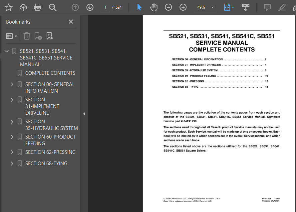This screenshot has height=212, width=296.
Task: Open SECTION 60-PRODUCT FEEDING bookmark
Action: 50,140
